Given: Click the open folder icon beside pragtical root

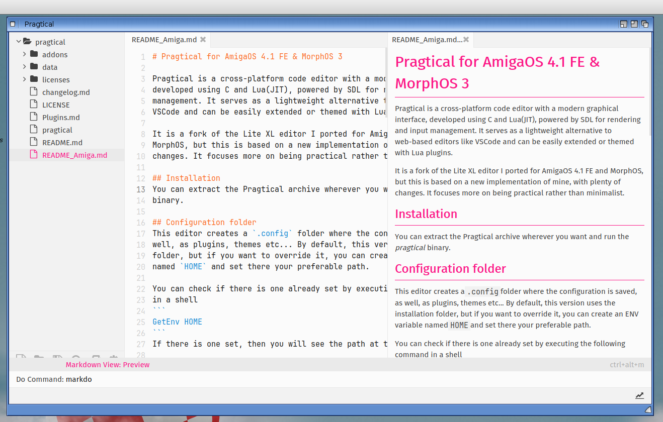Looking at the screenshot, I should (28, 42).
